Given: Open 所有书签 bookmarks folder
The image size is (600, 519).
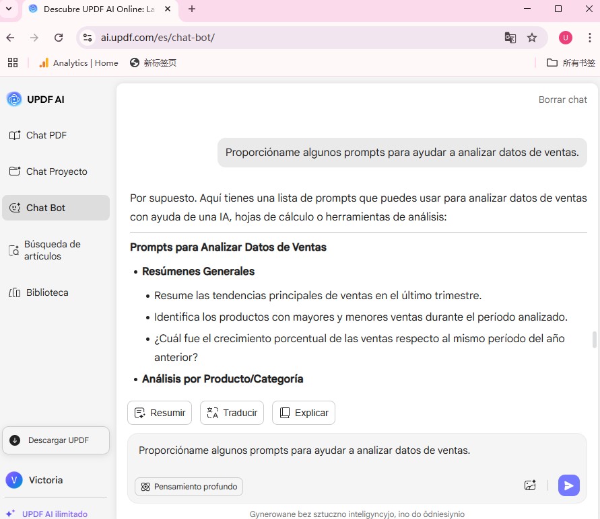Looking at the screenshot, I should 570,63.
